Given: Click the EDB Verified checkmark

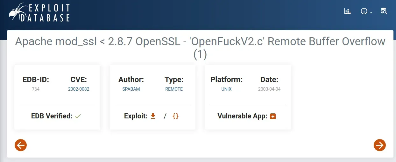Looking at the screenshot, I should [78, 116].
